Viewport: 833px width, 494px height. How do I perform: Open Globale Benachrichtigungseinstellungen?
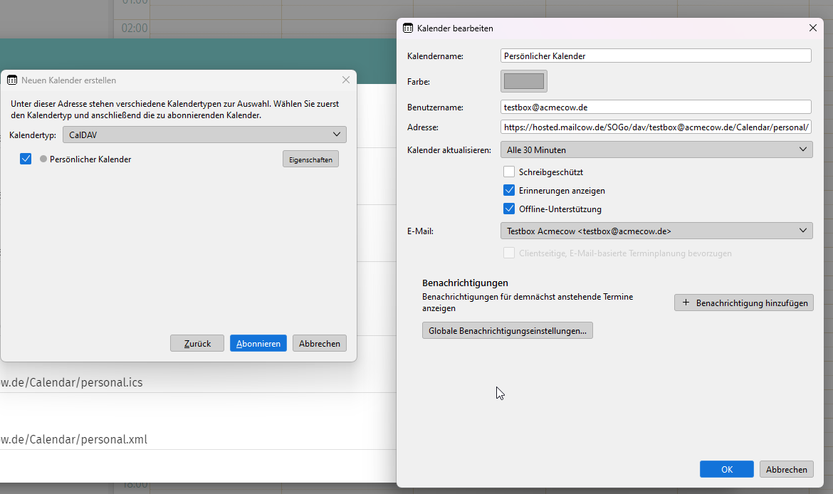point(507,330)
